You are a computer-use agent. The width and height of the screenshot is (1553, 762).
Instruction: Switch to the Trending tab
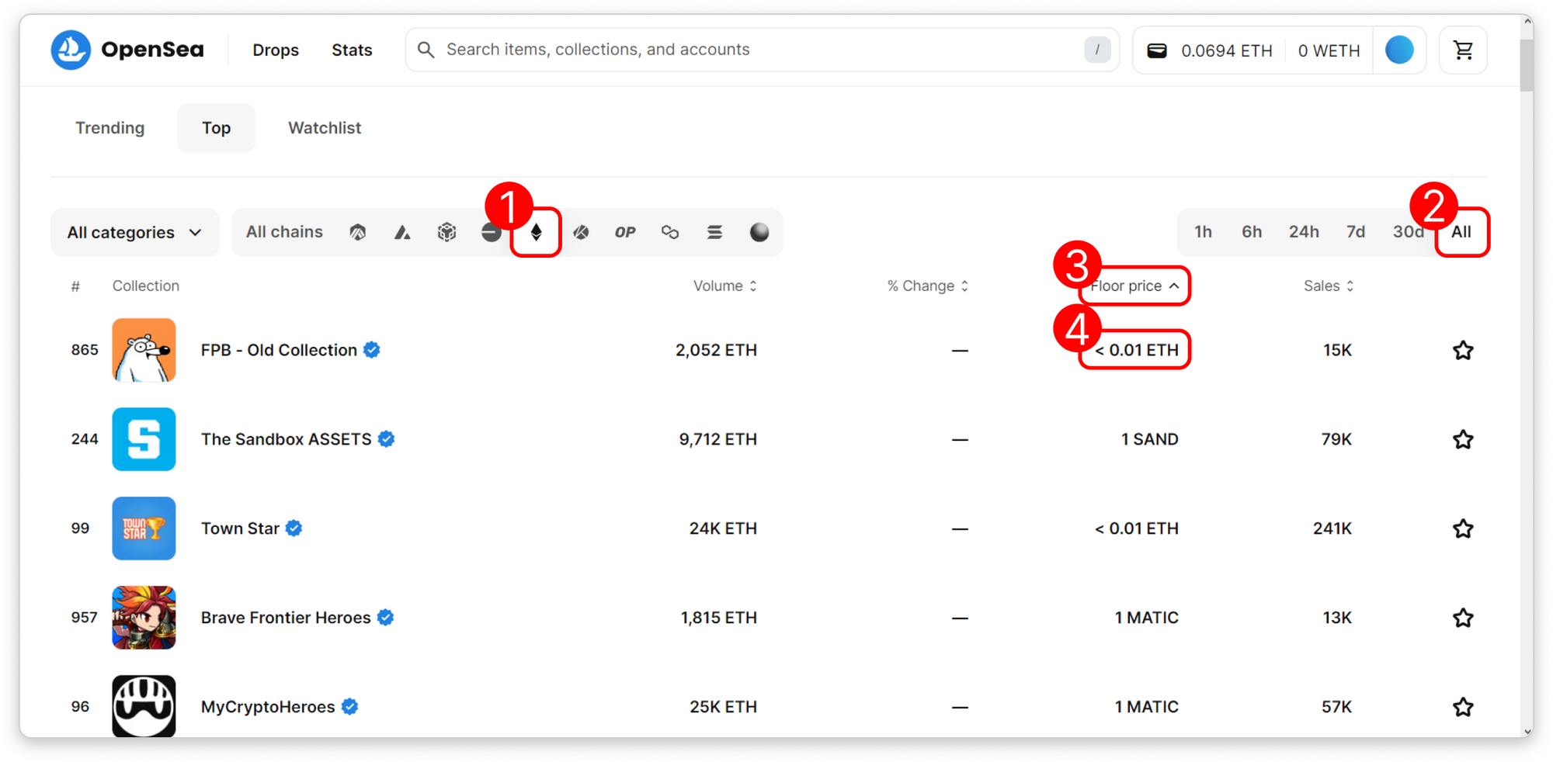coord(109,128)
